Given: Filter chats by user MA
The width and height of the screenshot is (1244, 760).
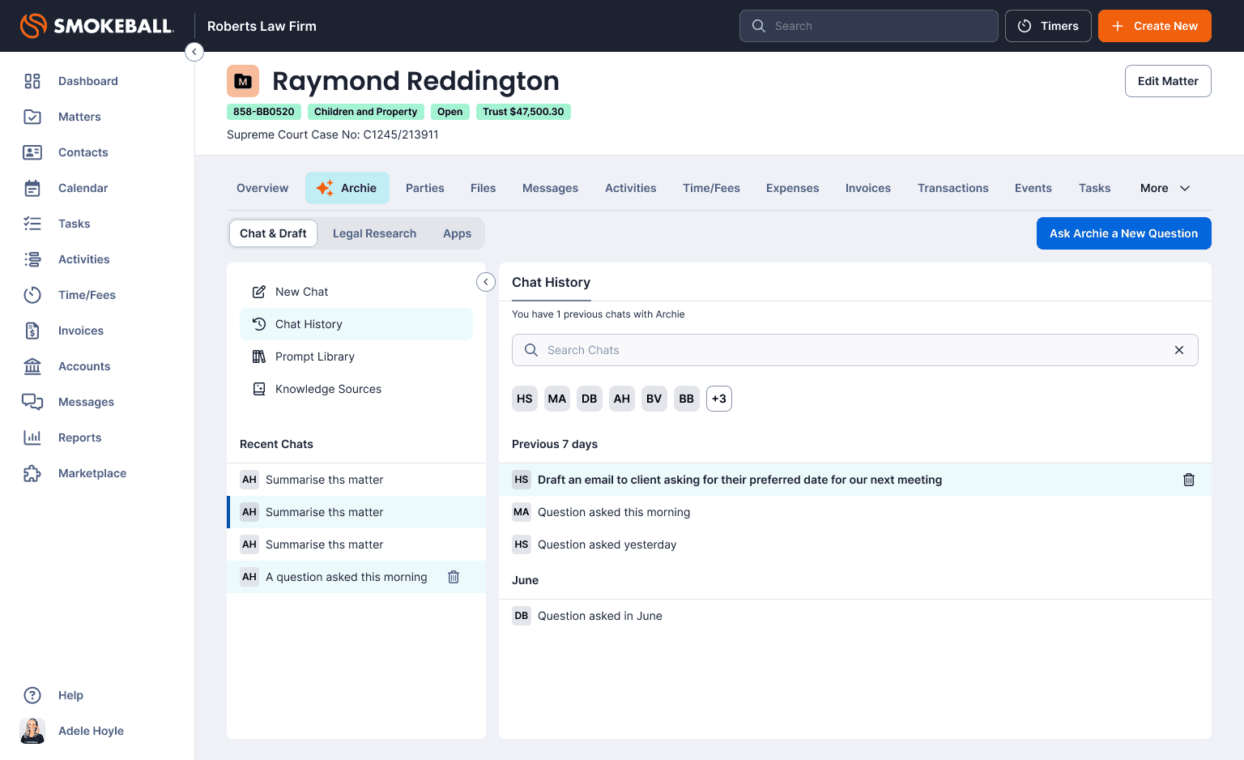Looking at the screenshot, I should coord(557,399).
